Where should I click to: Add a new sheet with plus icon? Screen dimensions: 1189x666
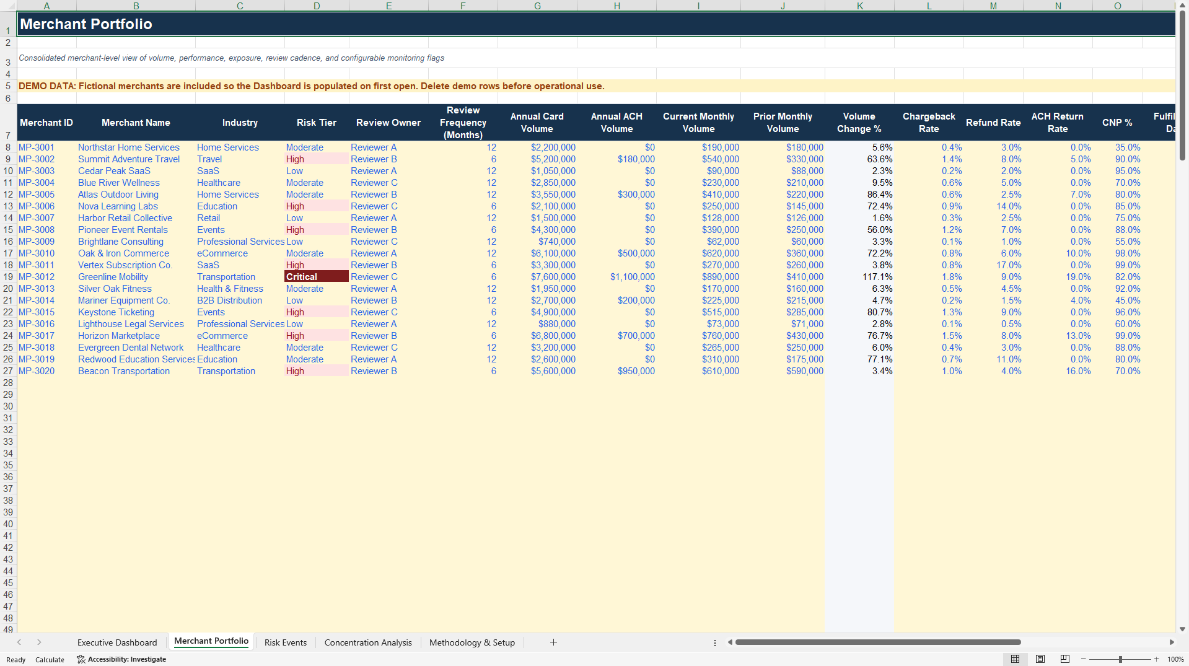click(x=553, y=642)
